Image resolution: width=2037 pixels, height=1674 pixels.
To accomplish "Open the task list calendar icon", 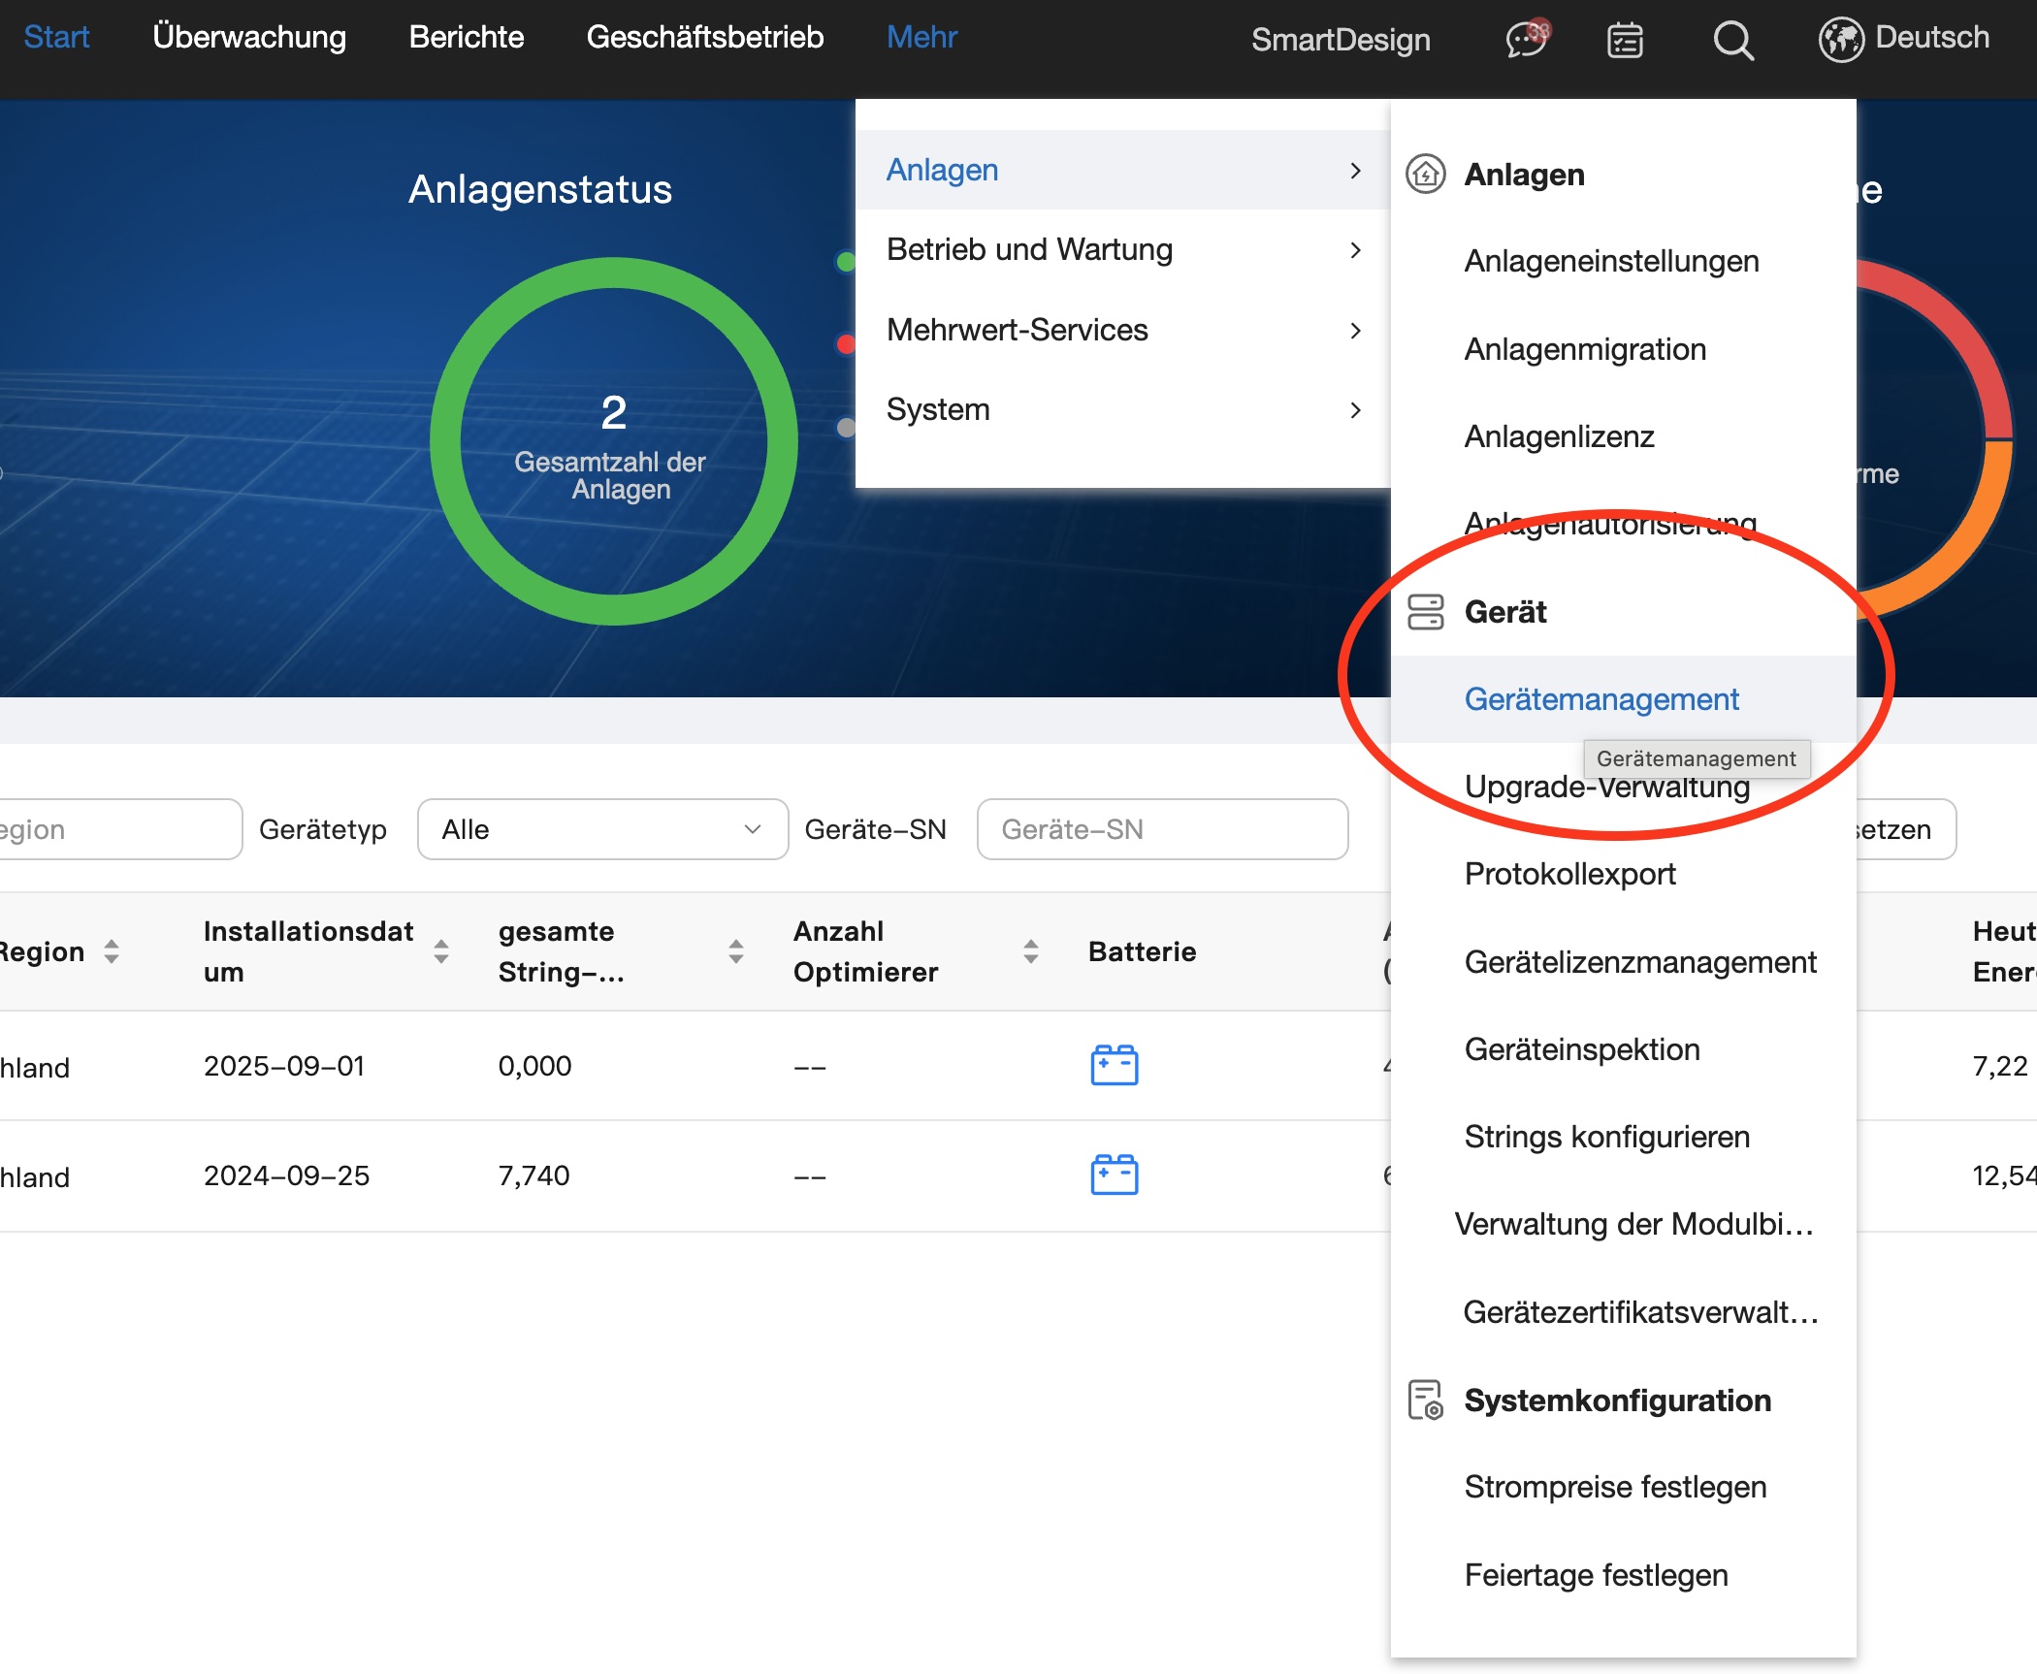I will pyautogui.click(x=1625, y=40).
